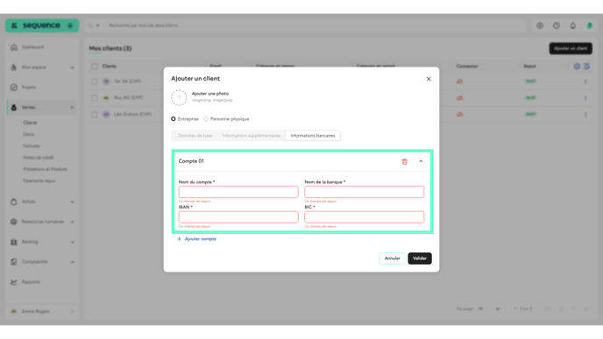
Task: Click the plus circle icon in top bar
Action: point(540,25)
